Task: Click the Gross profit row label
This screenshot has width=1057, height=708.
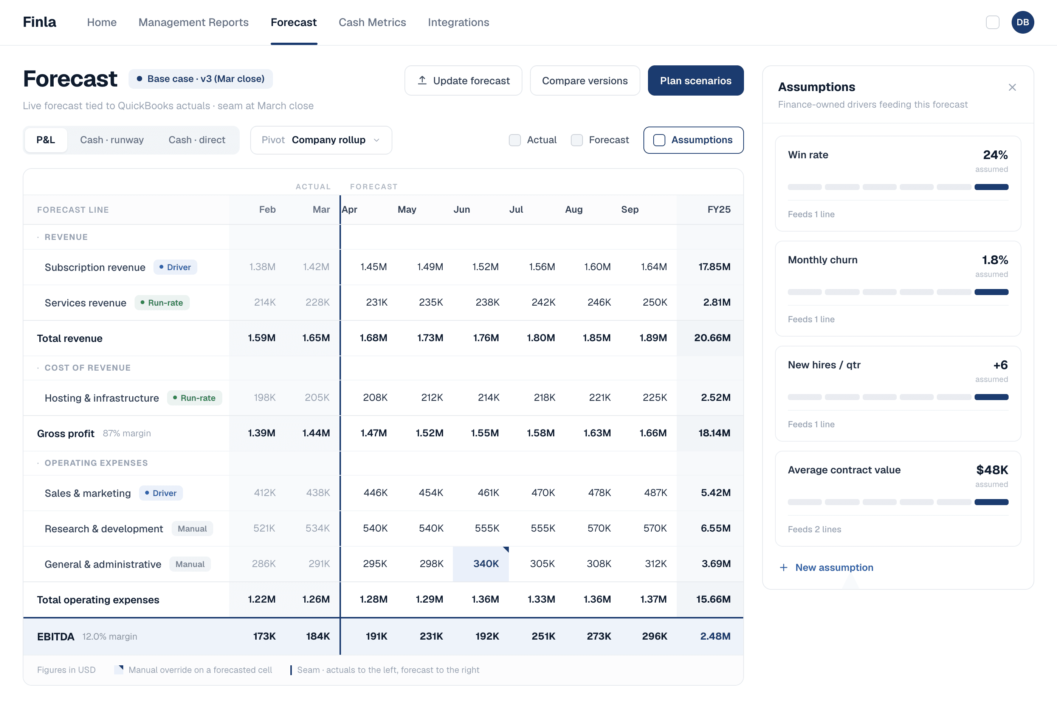Action: point(65,433)
